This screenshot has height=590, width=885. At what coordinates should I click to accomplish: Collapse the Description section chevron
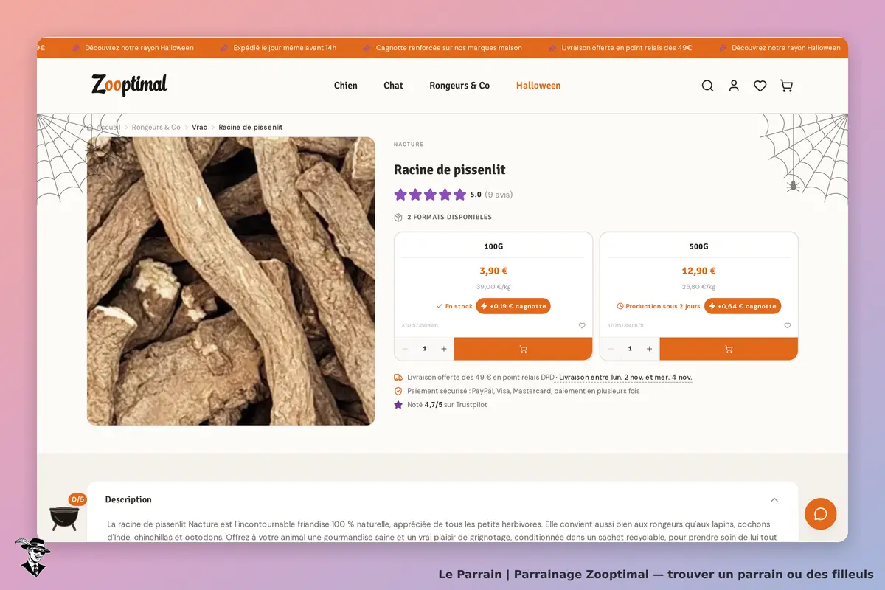(774, 499)
